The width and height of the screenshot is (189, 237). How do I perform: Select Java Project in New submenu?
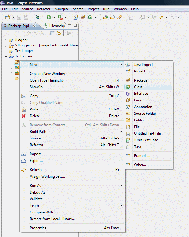(148, 65)
